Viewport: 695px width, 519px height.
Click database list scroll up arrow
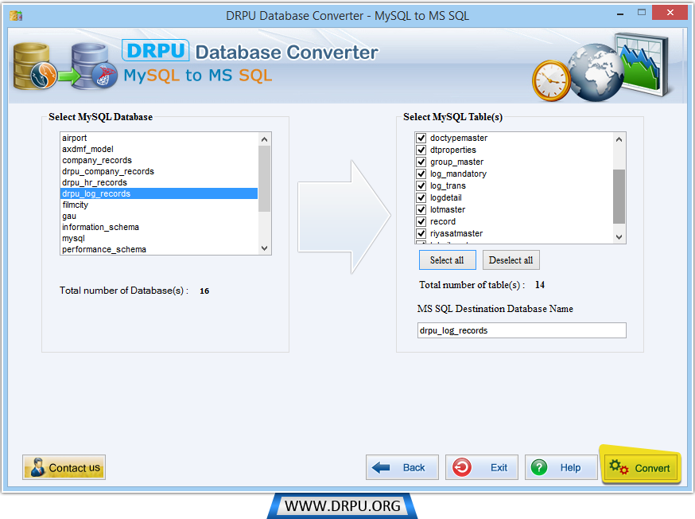click(x=265, y=139)
